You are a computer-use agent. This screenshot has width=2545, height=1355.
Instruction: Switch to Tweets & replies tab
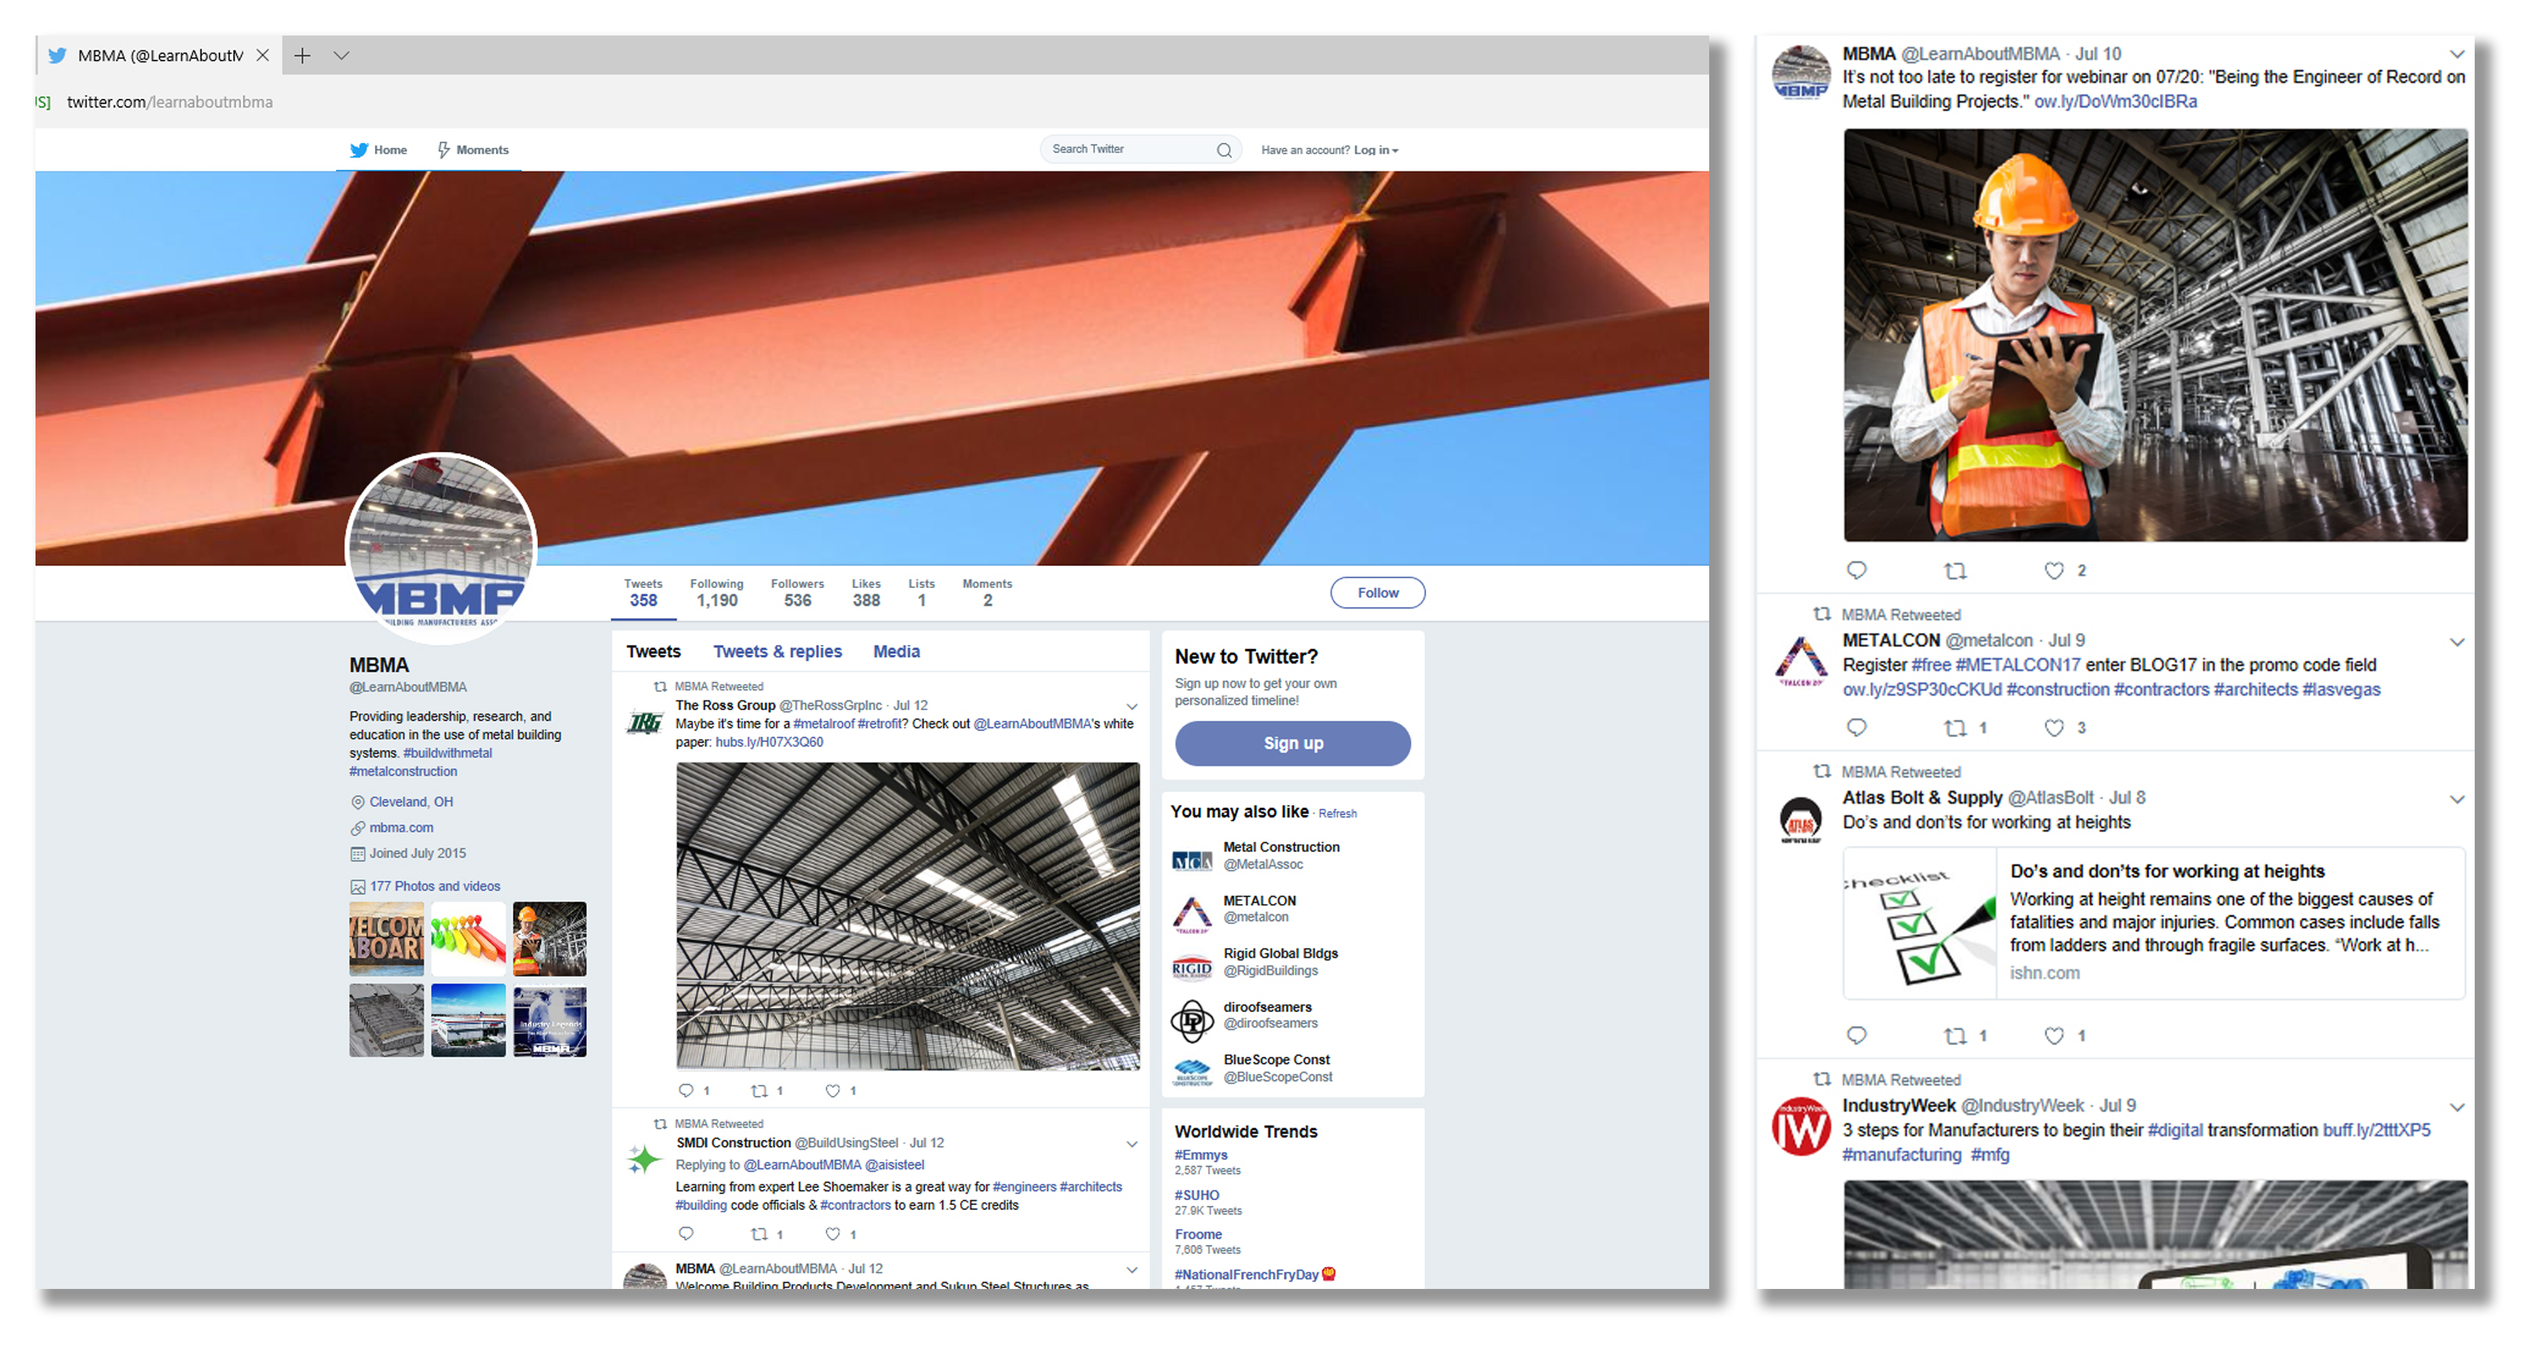(778, 651)
